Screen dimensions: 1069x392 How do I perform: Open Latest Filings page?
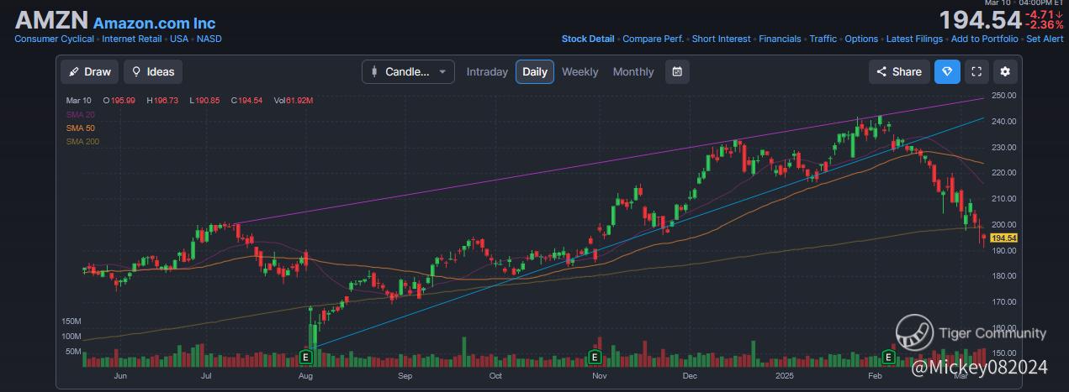[915, 39]
